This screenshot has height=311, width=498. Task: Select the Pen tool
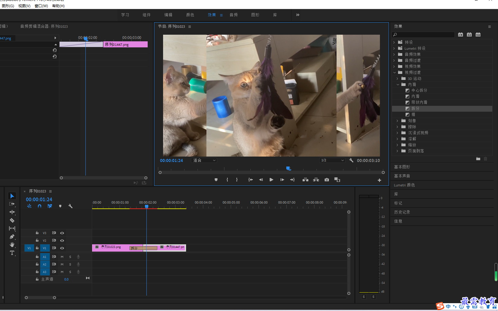(12, 236)
